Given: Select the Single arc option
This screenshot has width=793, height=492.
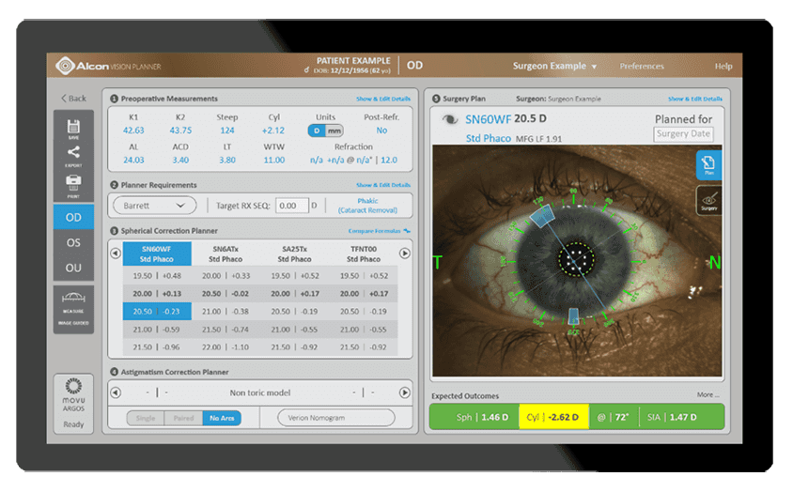Looking at the screenshot, I should click(146, 418).
